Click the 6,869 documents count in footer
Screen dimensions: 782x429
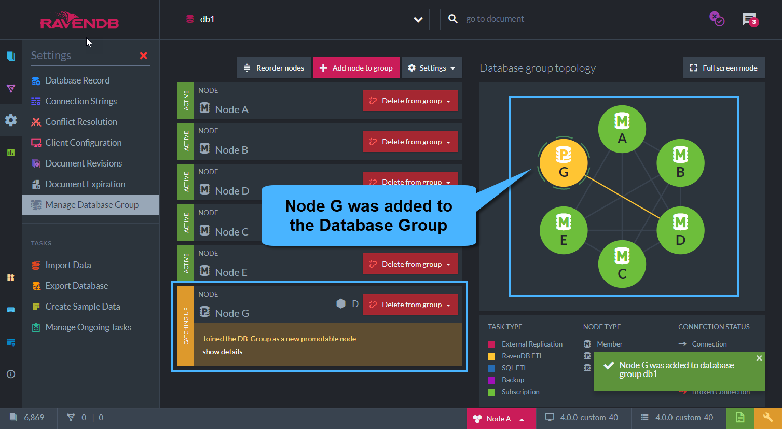coord(28,418)
